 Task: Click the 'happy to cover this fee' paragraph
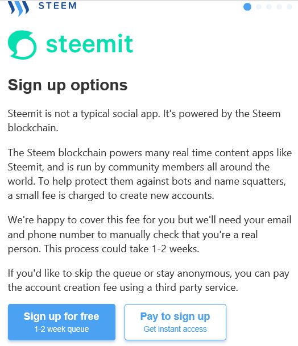[x=150, y=234]
